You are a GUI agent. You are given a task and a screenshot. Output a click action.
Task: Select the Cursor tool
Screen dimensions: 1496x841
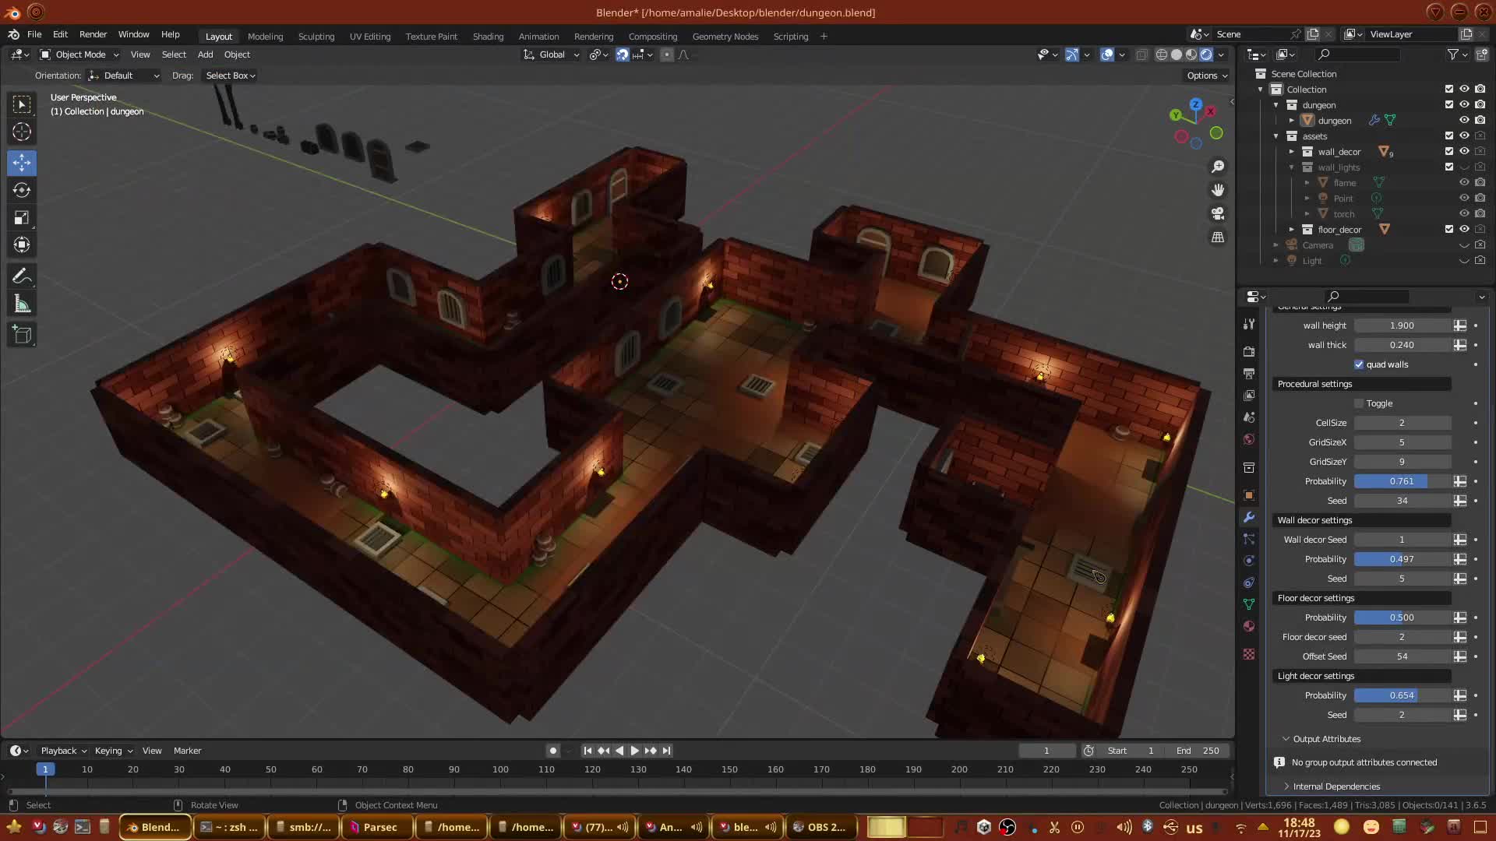coord(22,132)
